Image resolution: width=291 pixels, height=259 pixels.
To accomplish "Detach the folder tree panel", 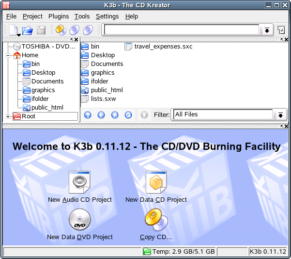I will [72, 39].
